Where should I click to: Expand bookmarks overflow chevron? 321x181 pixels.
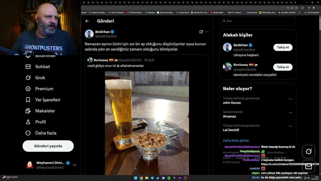[x=299, y=12]
